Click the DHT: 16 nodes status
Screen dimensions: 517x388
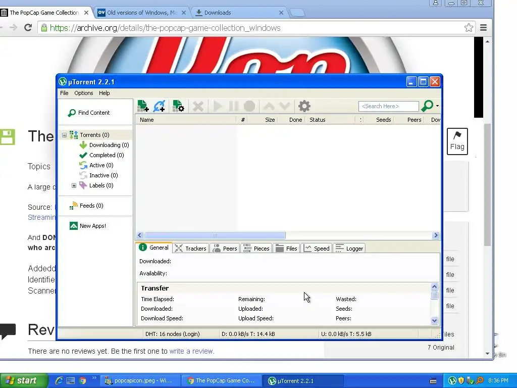click(173, 334)
